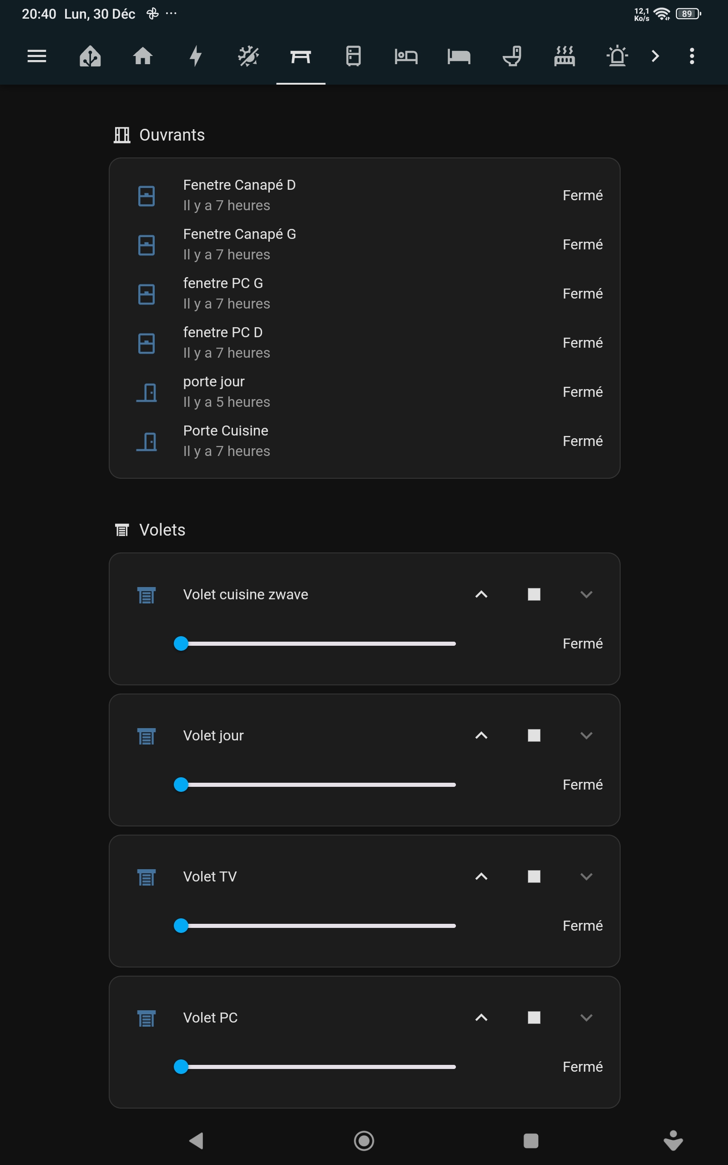Open Volet cuisine zwave up arrow
Viewport: 728px width, 1165px height.
481,594
